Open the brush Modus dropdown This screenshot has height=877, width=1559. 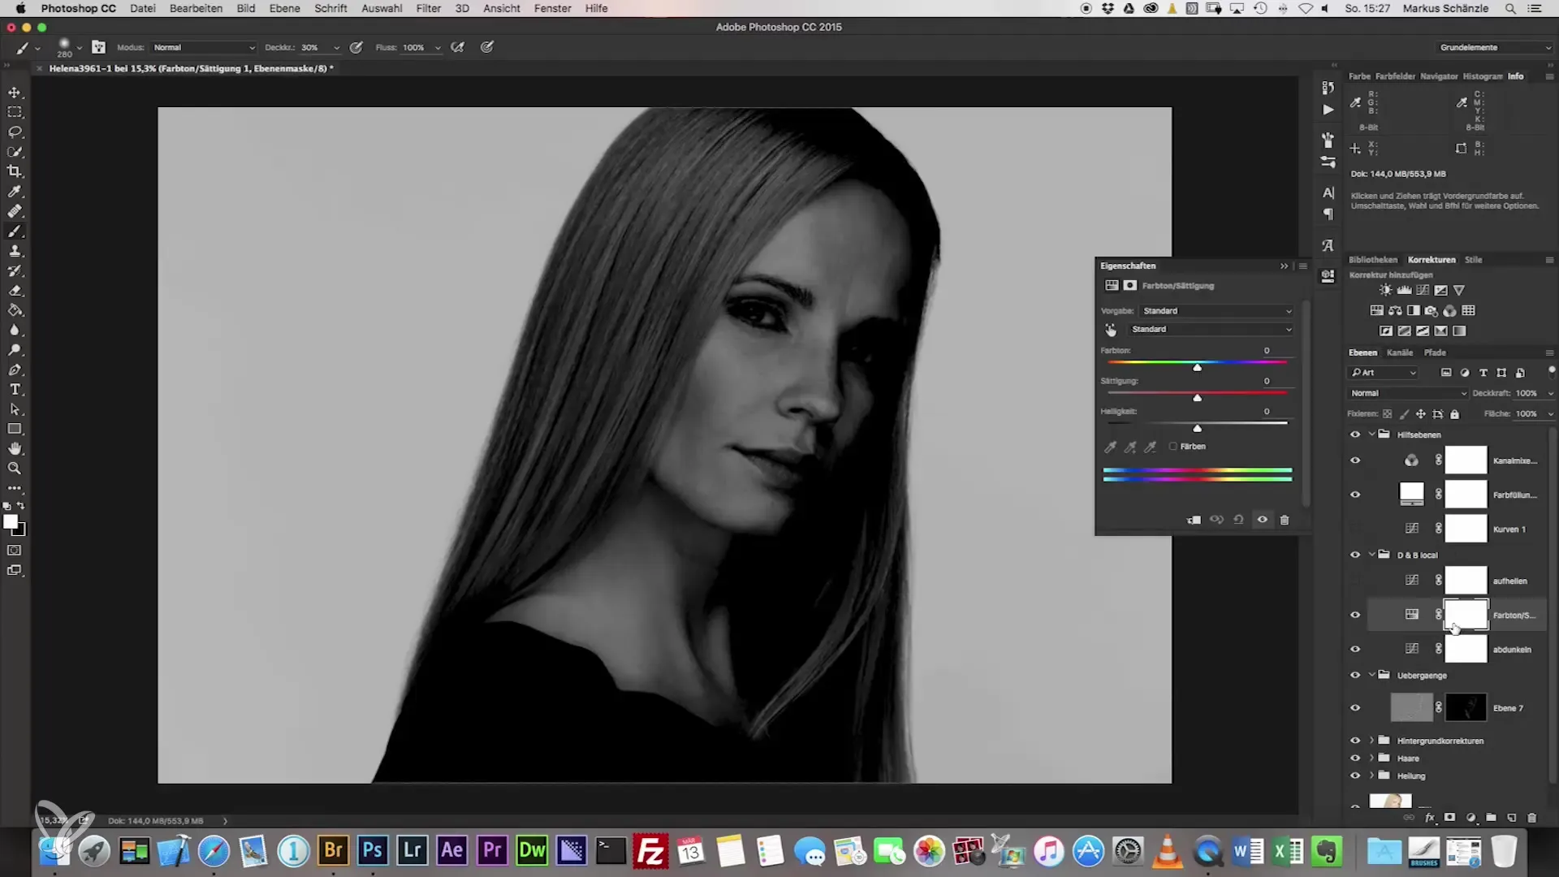[x=203, y=47]
